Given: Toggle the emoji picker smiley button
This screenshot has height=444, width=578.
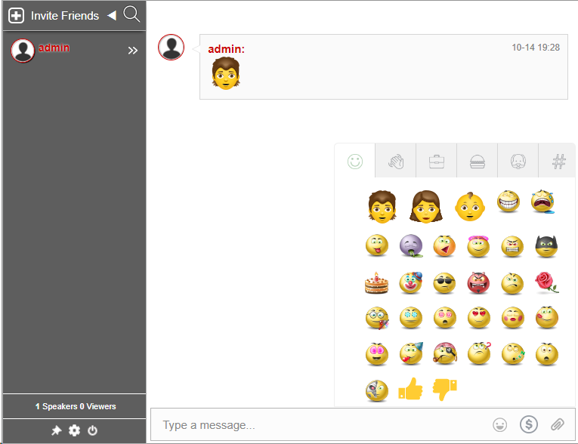Looking at the screenshot, I should point(499,424).
